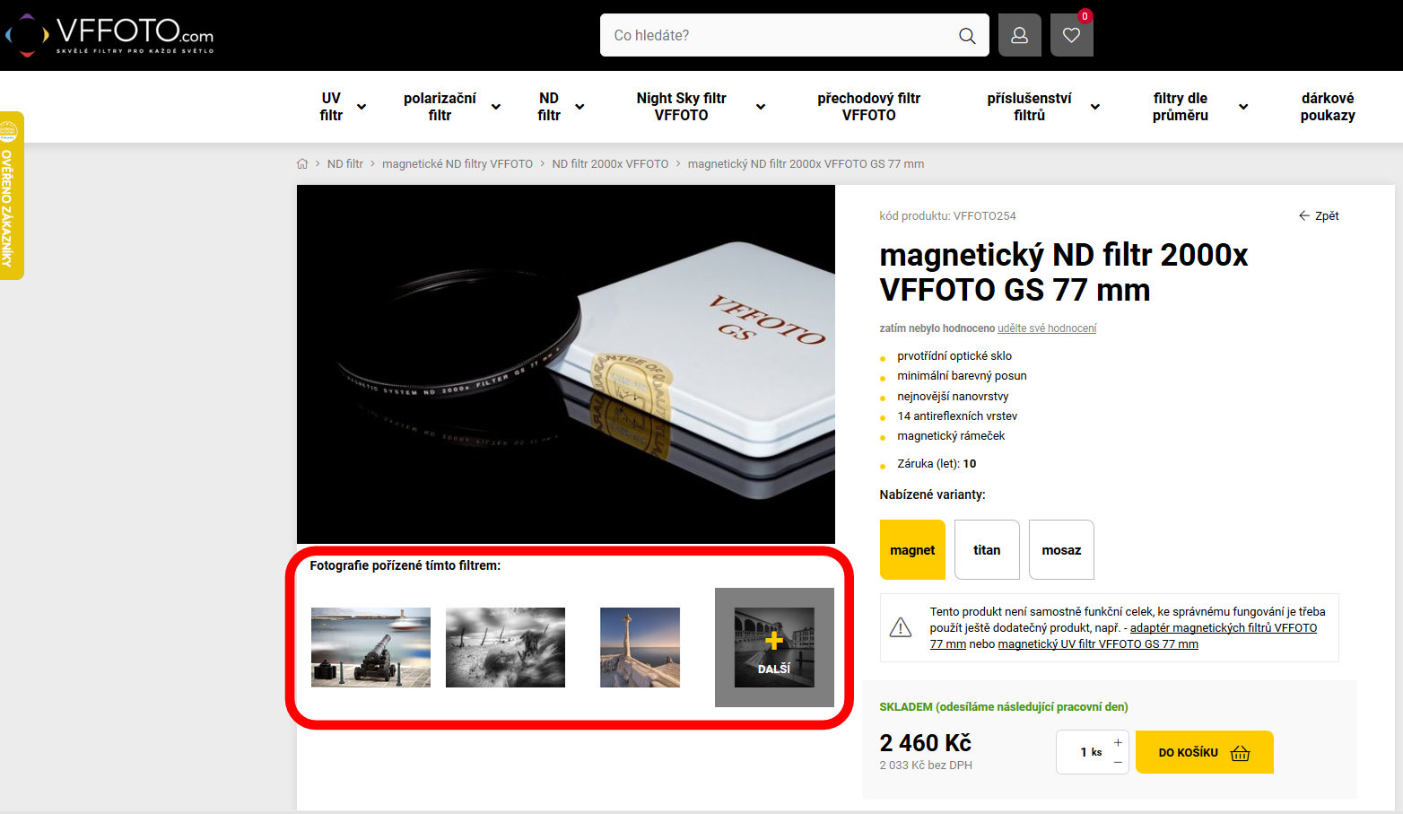Select the magnet variant
The height and width of the screenshot is (814, 1403).
pyautogui.click(x=912, y=550)
